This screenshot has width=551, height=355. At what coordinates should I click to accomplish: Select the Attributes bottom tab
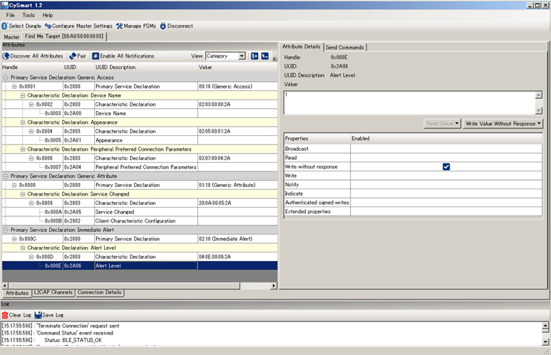pyautogui.click(x=17, y=293)
